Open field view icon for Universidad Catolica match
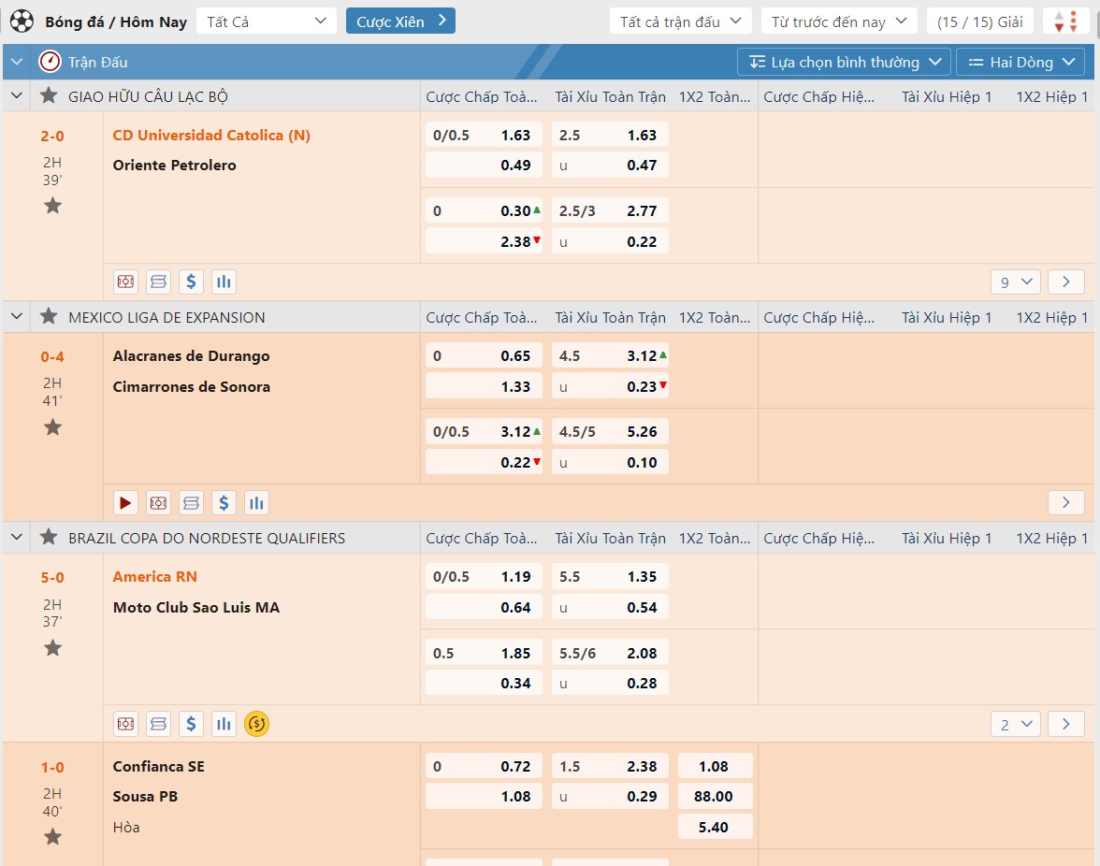This screenshot has width=1100, height=866. 125,281
